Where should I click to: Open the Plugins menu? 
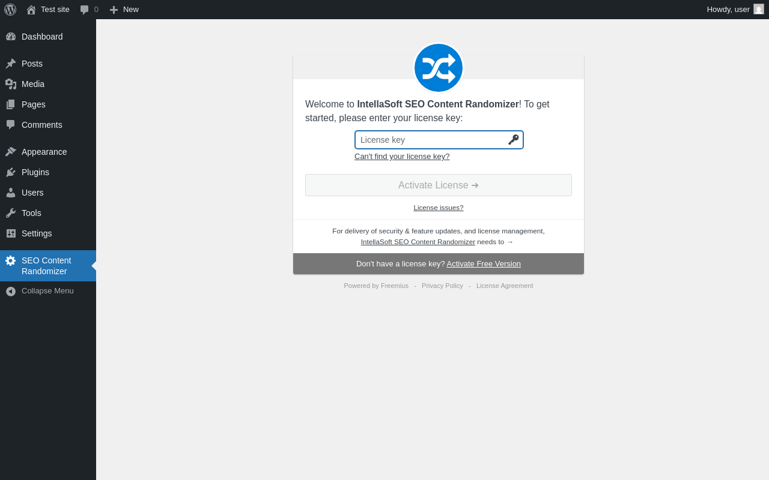click(x=48, y=172)
